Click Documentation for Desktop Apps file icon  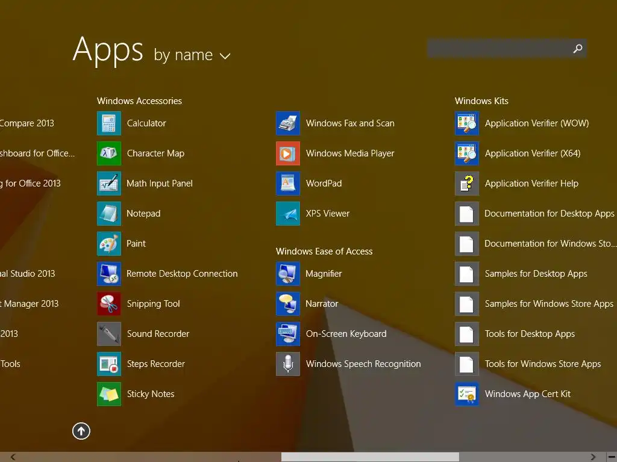[x=467, y=214]
